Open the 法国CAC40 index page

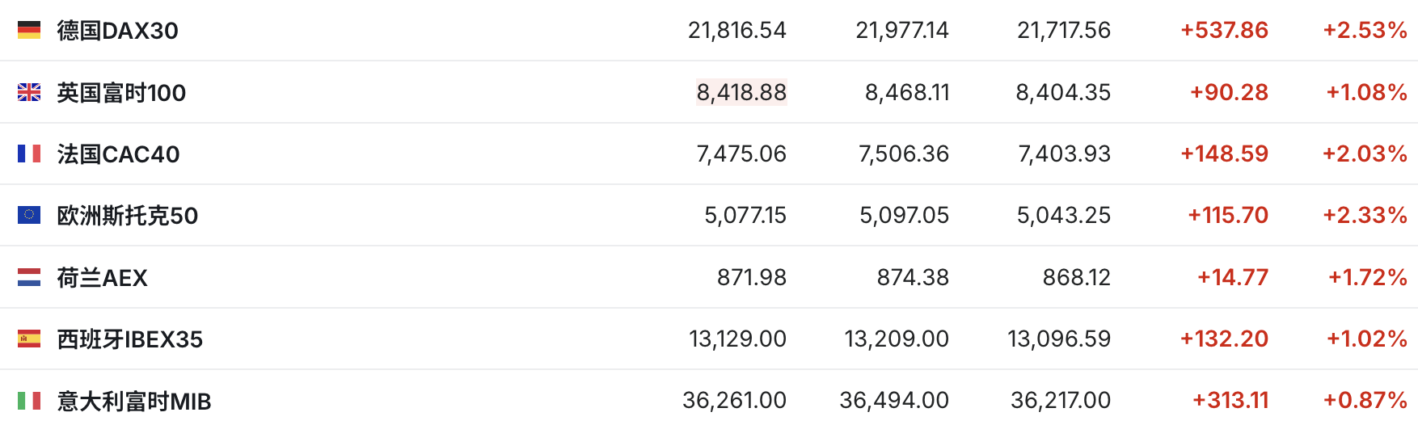point(118,154)
